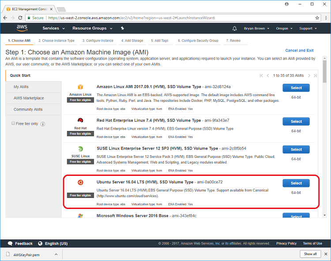Image resolution: width=331 pixels, height=261 pixels.
Task: Bookmark this page with the star icon
Action: [x=317, y=18]
